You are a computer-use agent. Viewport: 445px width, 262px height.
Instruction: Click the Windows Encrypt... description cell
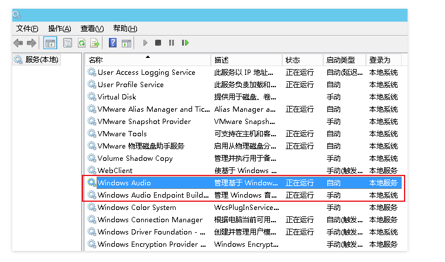click(246, 244)
